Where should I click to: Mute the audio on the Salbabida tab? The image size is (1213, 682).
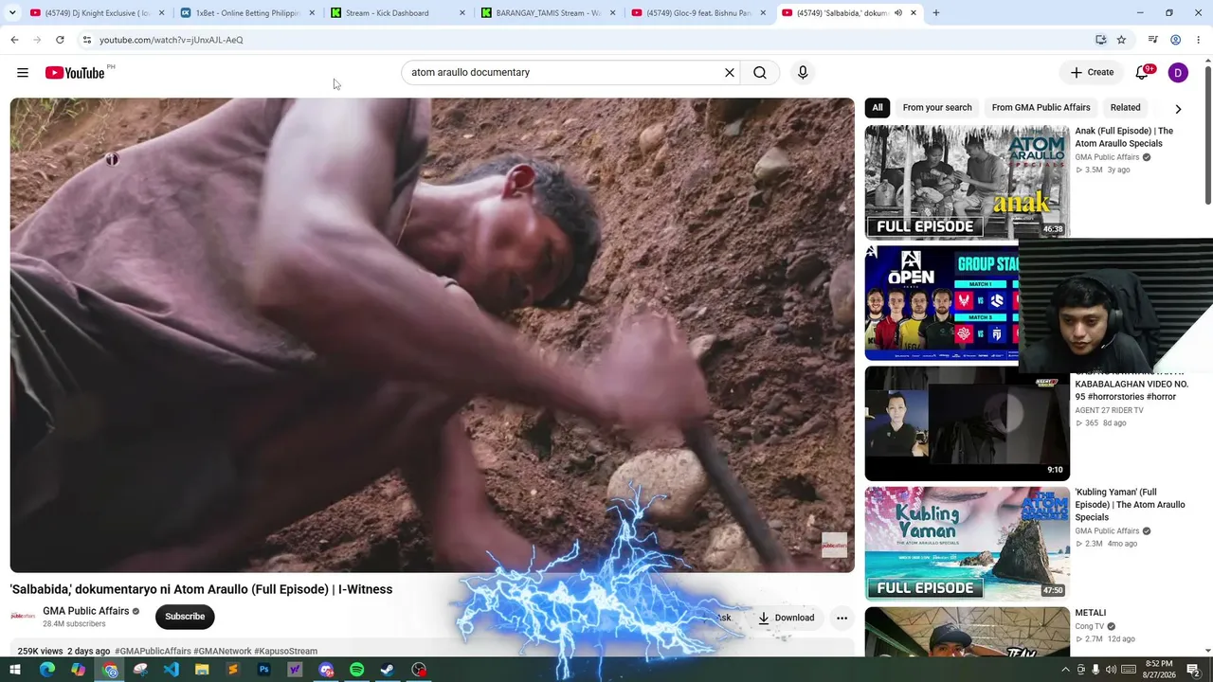(x=897, y=13)
